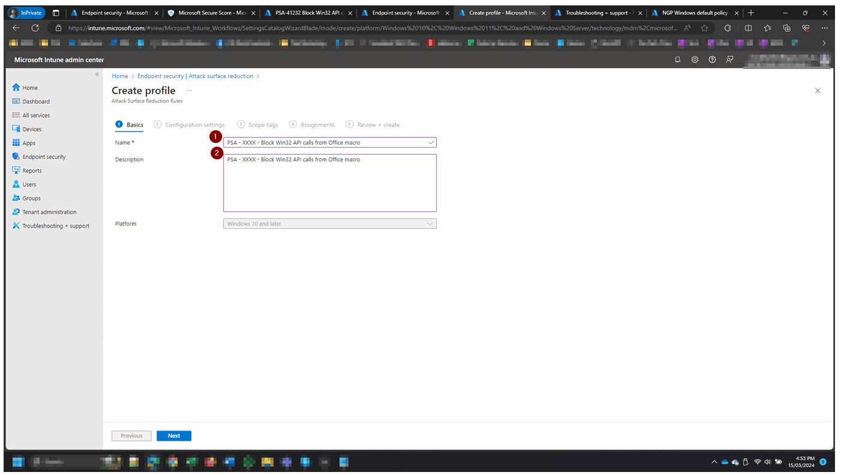
Task: Open the Intune feedback icon
Action: (x=729, y=59)
